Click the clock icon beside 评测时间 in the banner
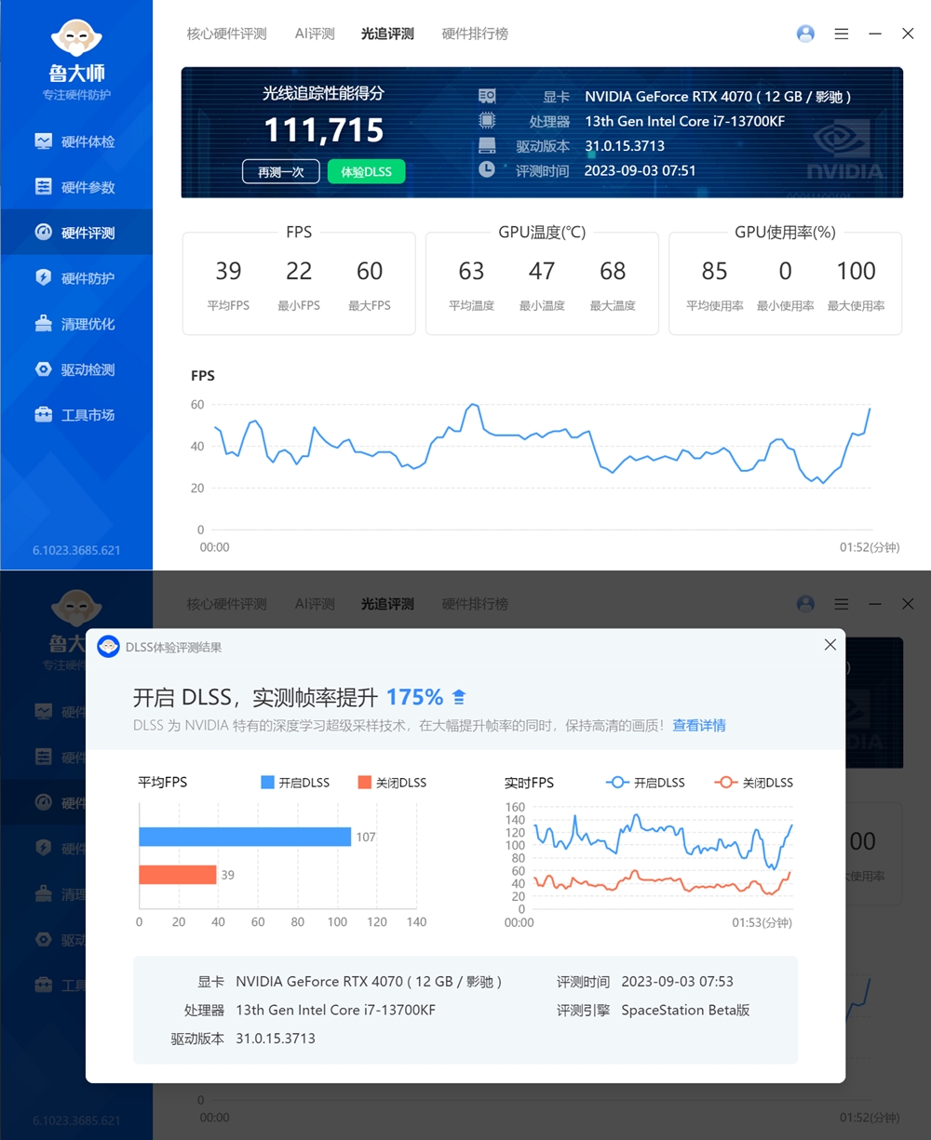 click(487, 169)
